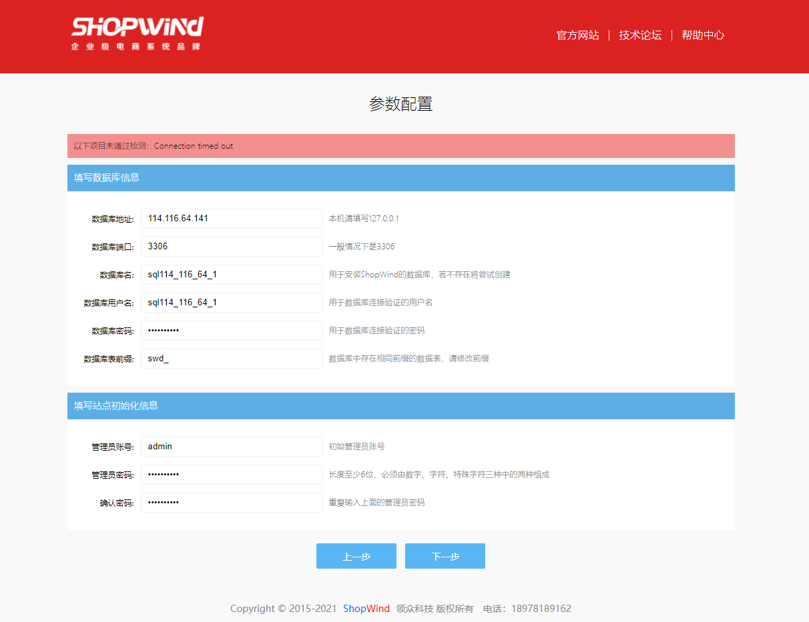The width and height of the screenshot is (809, 622).
Task: Click the 参数配置 page heading
Action: (401, 104)
